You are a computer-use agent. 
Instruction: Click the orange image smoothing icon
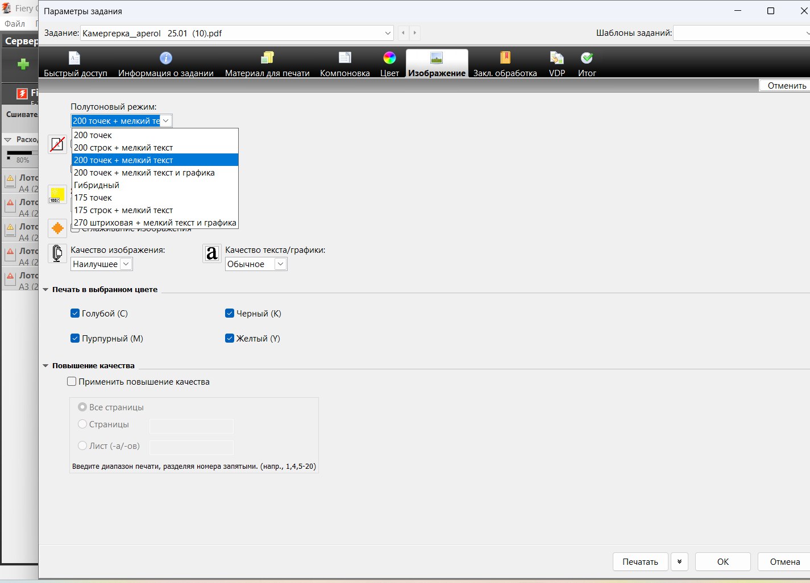coord(57,228)
